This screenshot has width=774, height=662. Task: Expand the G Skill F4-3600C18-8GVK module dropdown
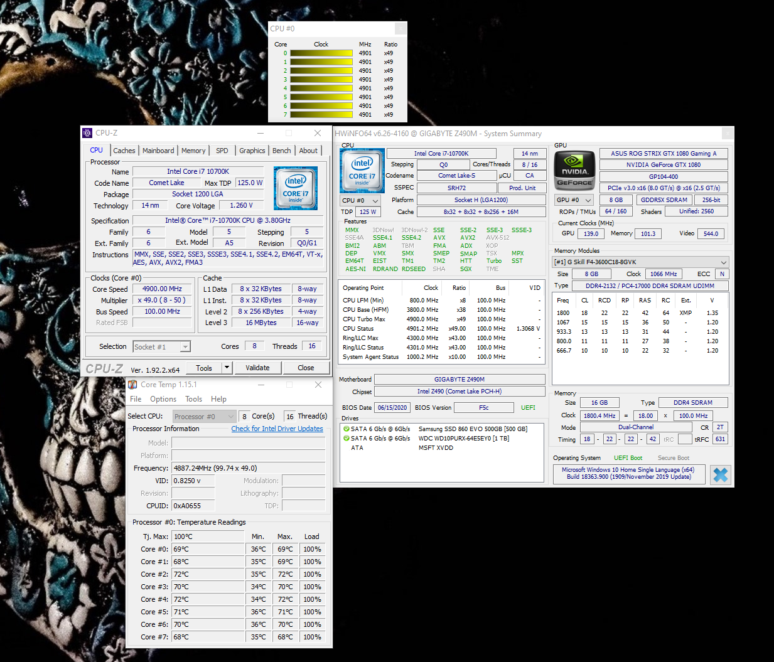(x=640, y=262)
